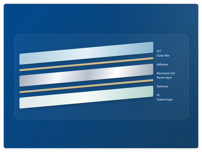
Task: Click the "PET" text label
Action: (x=159, y=51)
